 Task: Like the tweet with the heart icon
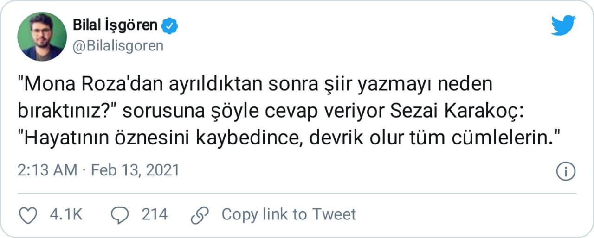pyautogui.click(x=27, y=214)
